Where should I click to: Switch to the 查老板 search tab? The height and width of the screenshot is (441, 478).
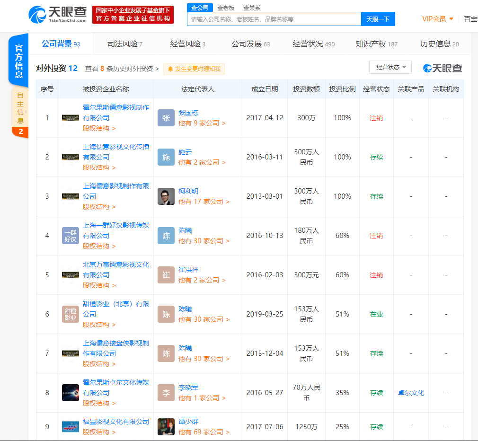tap(226, 8)
